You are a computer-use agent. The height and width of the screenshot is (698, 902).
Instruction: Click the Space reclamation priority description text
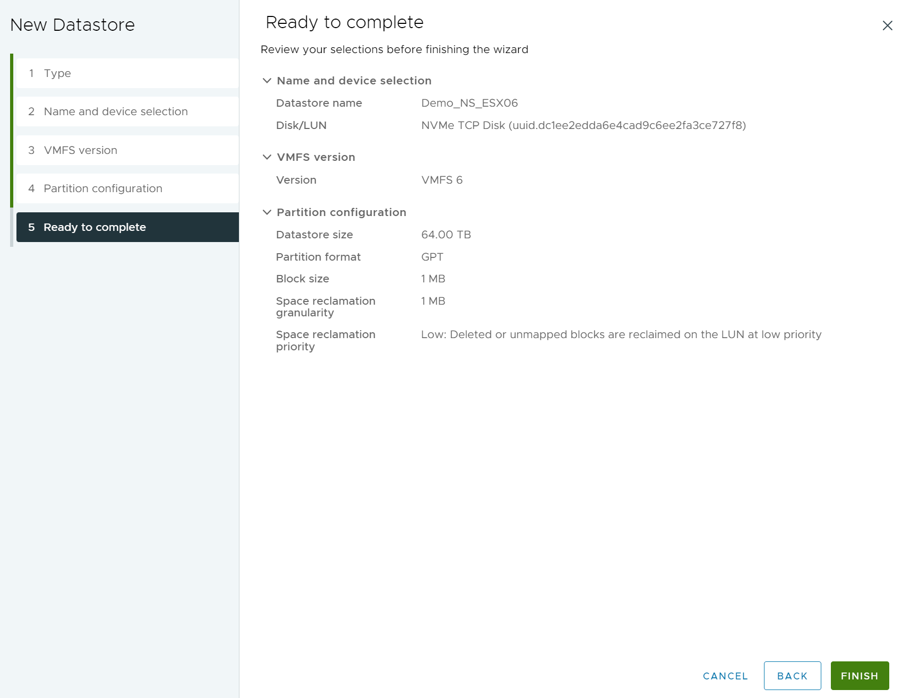pyautogui.click(x=621, y=334)
